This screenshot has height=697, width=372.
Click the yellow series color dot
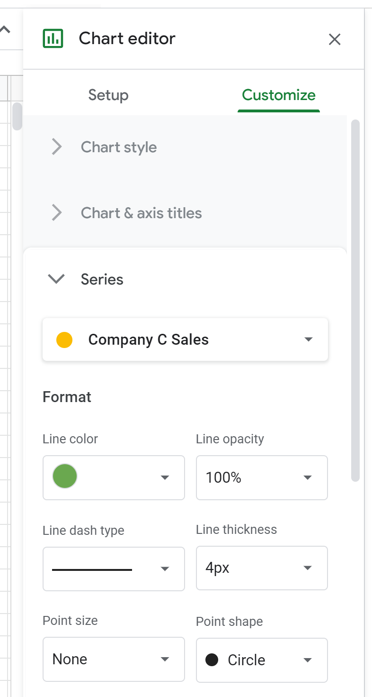tap(64, 340)
